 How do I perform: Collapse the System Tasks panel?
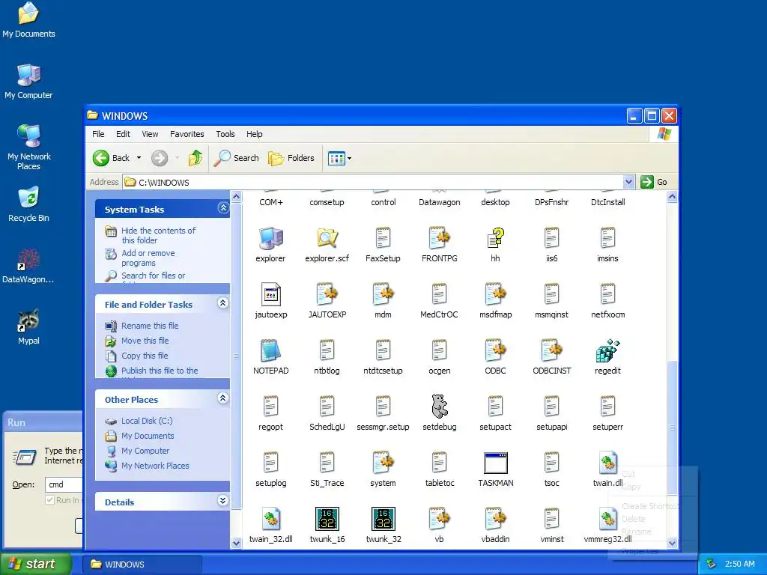click(x=223, y=208)
